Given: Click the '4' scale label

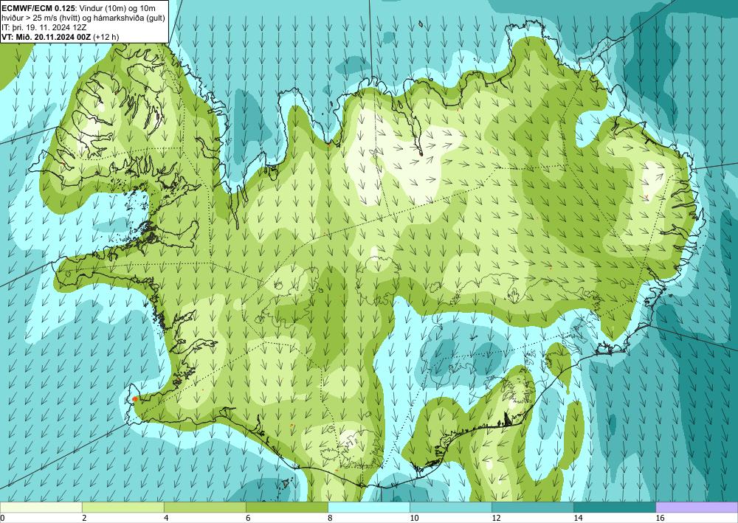Looking at the screenshot, I should point(166,519).
